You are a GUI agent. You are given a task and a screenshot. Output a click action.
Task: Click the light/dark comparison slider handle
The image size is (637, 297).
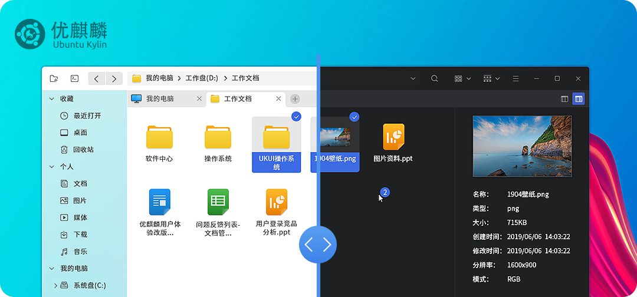(318, 245)
